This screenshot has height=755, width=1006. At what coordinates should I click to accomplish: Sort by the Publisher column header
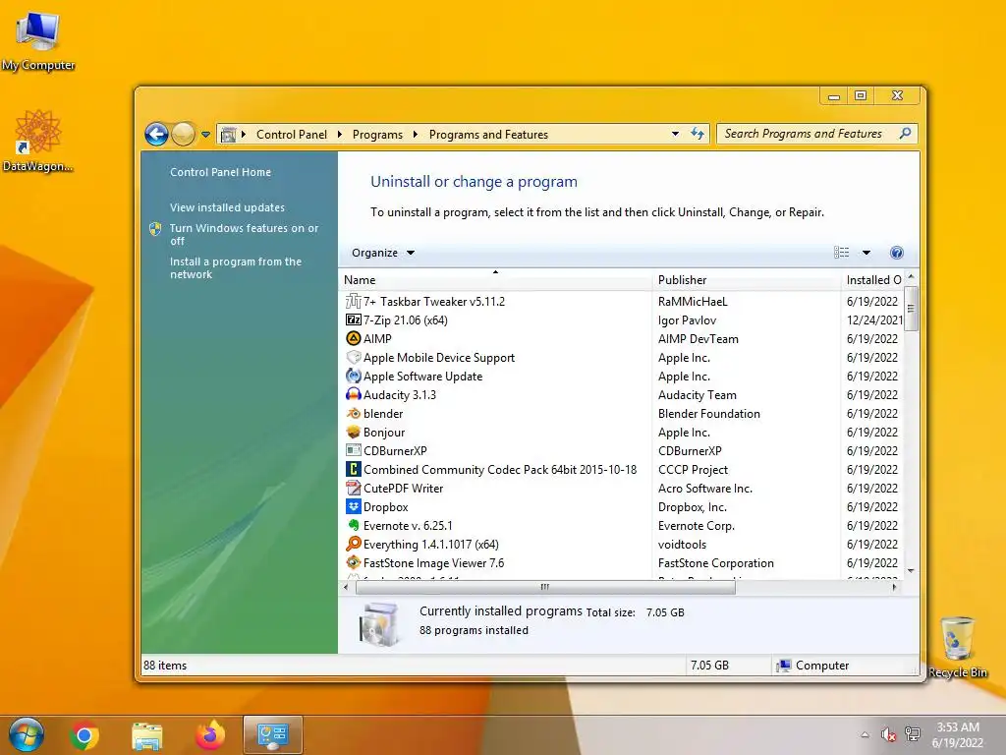click(x=747, y=280)
